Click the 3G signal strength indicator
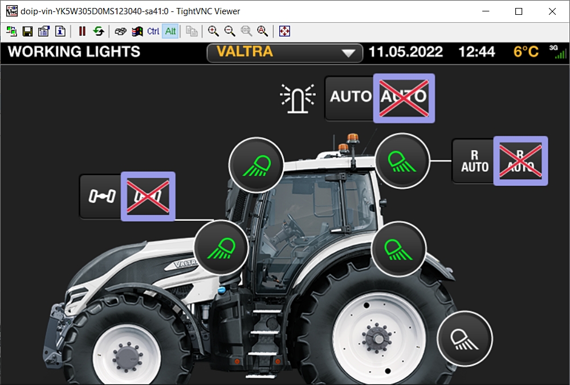The width and height of the screenshot is (570, 385). [x=558, y=52]
